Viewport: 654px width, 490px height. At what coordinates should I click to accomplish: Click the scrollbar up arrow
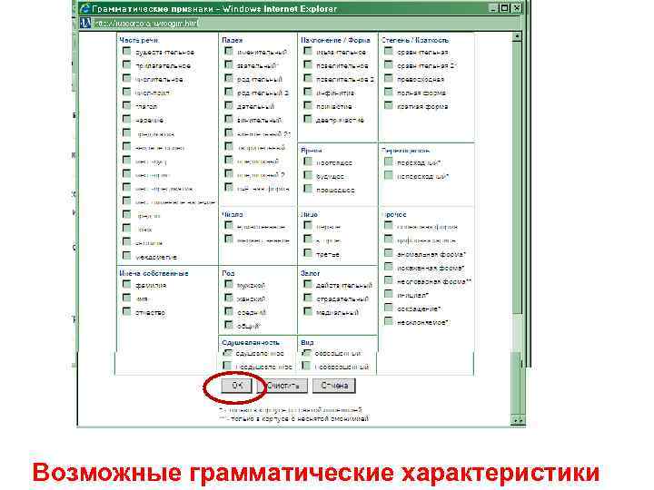tap(517, 36)
